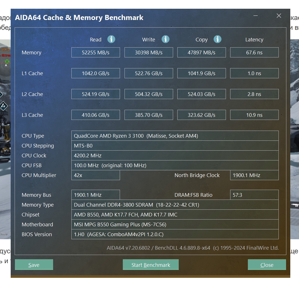Click the DRAM:FSB Ratio label
Viewport: 299px width, 284px height.
click(x=193, y=195)
